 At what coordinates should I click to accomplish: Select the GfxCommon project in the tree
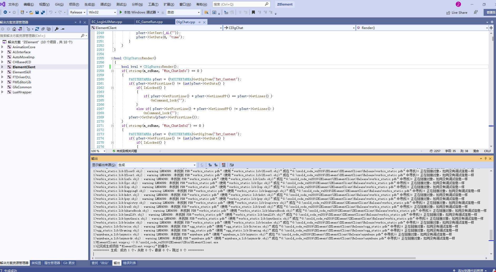tap(22, 87)
